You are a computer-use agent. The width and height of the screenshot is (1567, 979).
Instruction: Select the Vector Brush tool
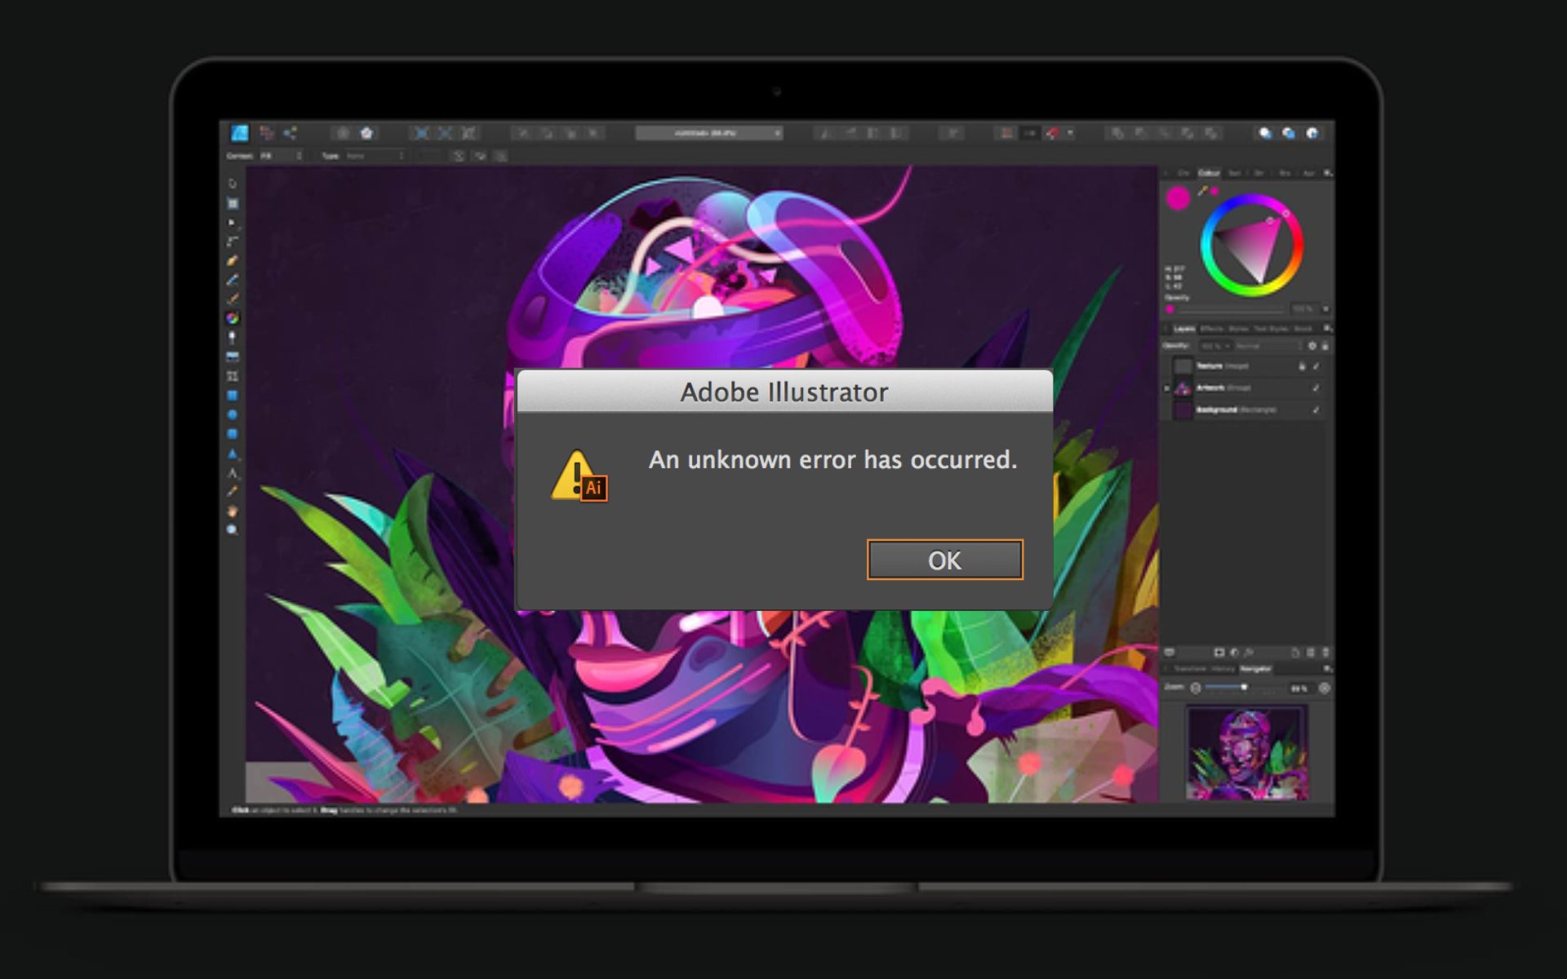[x=233, y=299]
